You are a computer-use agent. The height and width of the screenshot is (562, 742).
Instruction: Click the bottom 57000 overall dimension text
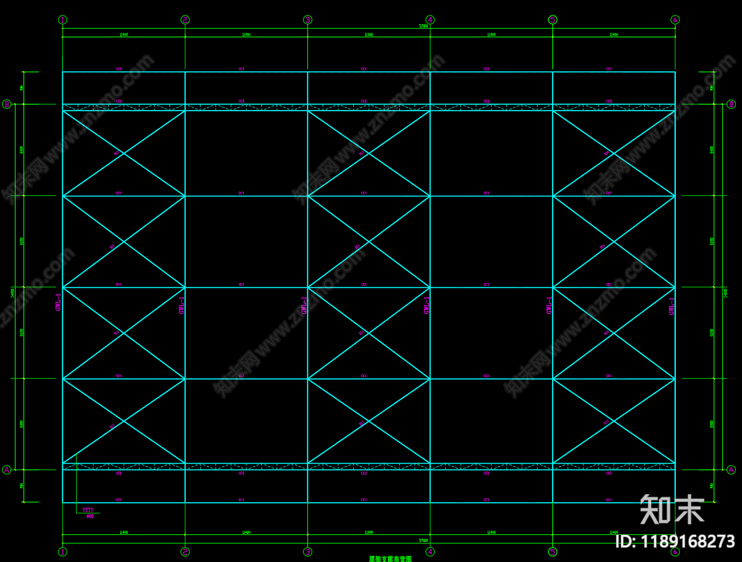pos(423,541)
